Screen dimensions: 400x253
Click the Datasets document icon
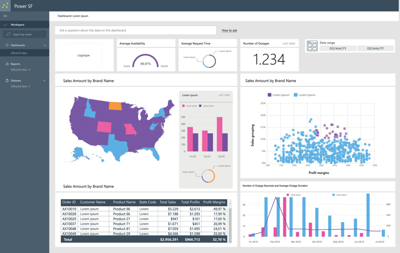[6, 80]
